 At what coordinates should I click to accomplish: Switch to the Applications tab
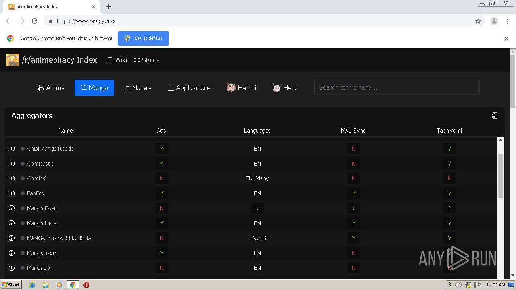[189, 88]
